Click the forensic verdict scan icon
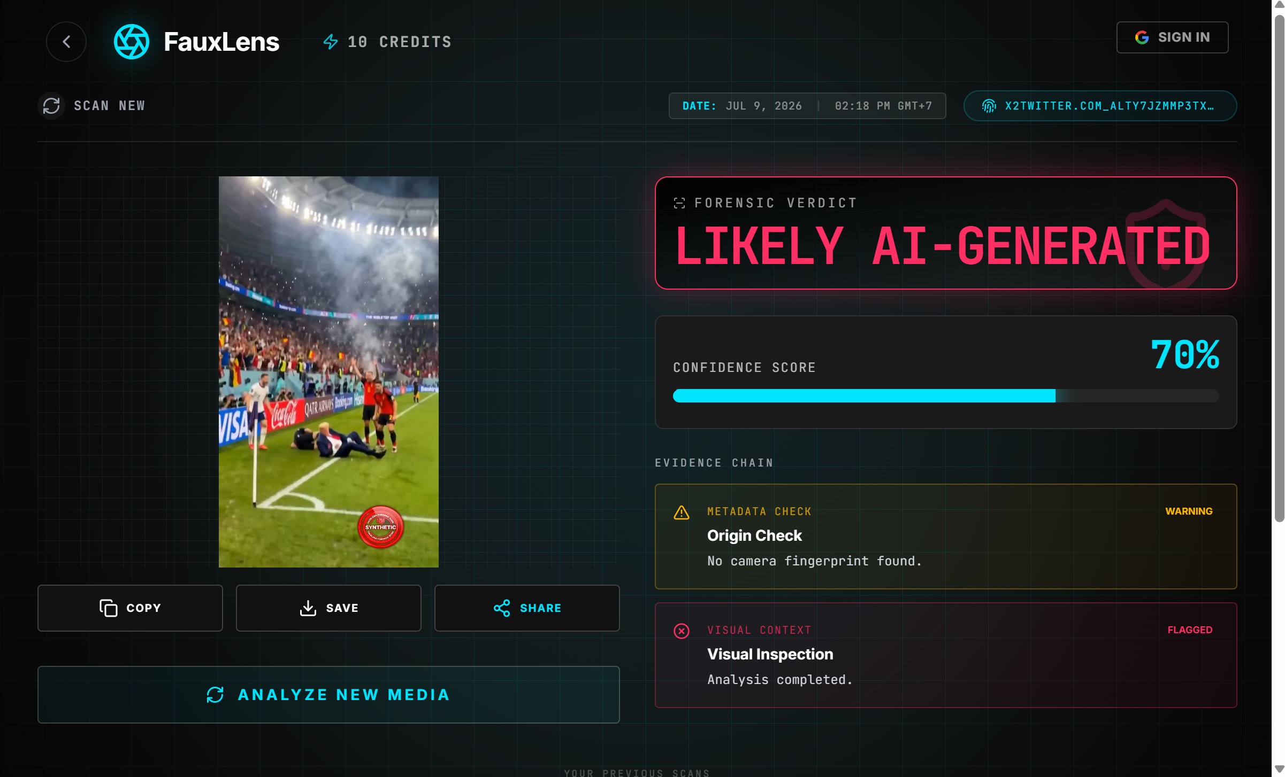 [x=679, y=203]
